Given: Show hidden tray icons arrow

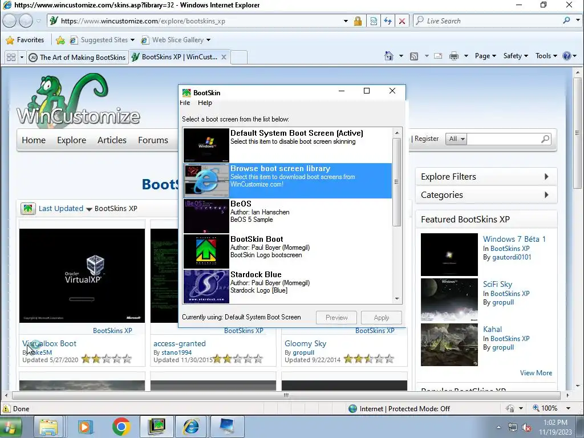Looking at the screenshot, I should (x=498, y=428).
